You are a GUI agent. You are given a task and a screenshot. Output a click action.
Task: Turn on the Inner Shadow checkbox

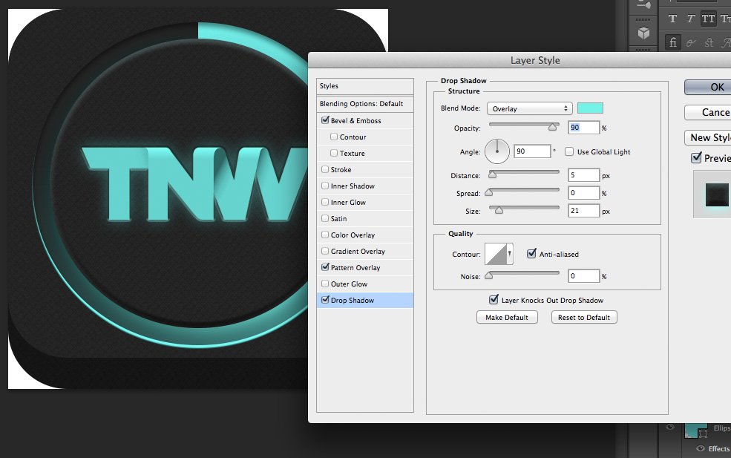click(x=325, y=186)
